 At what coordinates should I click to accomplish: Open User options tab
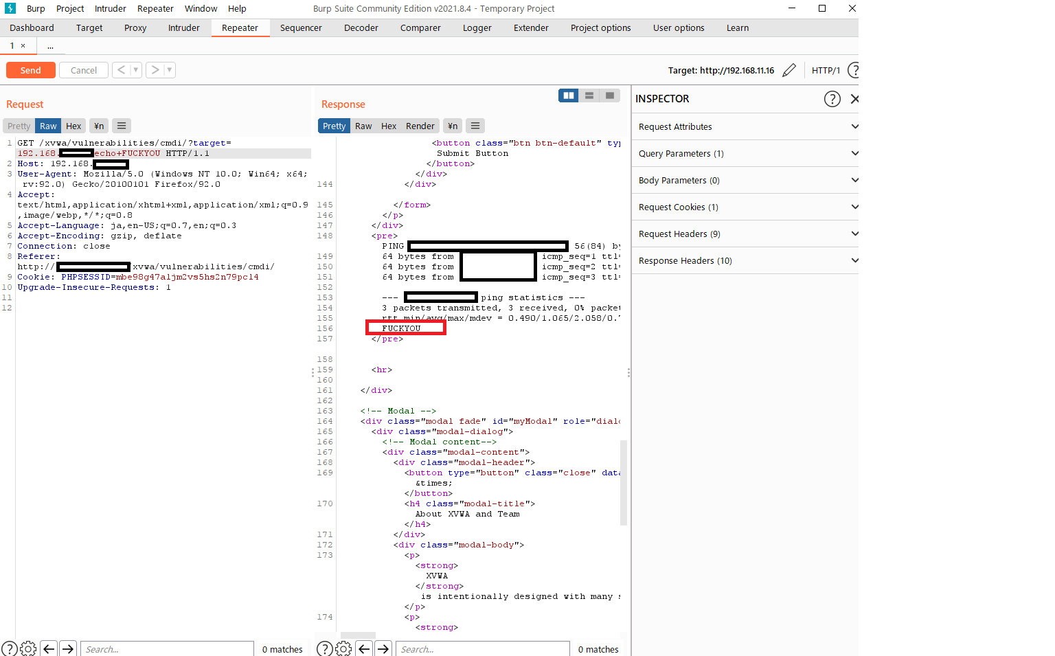point(679,27)
